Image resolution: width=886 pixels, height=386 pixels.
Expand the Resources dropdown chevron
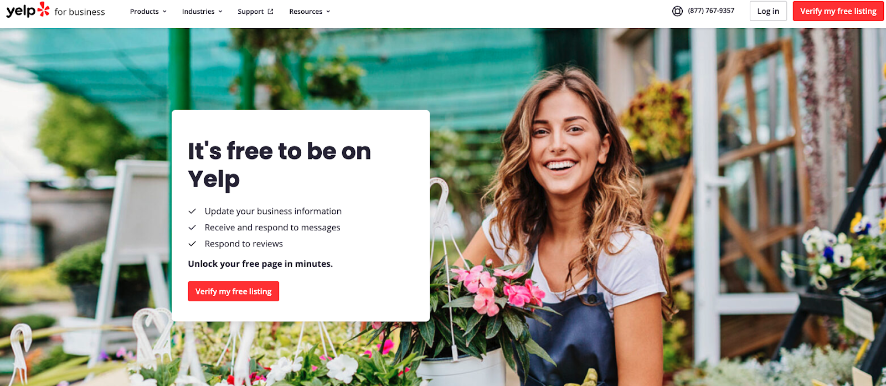coord(328,12)
